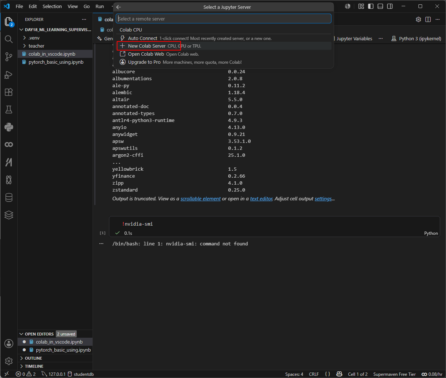Open the Selection menu

click(x=52, y=6)
